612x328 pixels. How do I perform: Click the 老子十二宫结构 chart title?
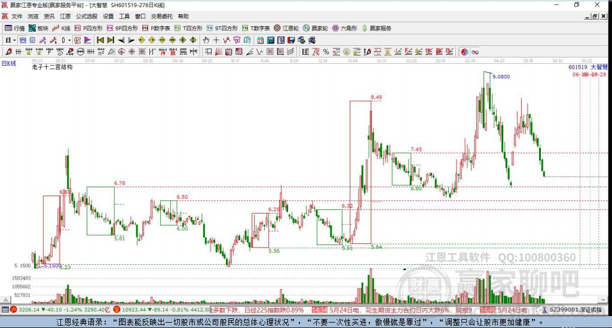(53, 67)
